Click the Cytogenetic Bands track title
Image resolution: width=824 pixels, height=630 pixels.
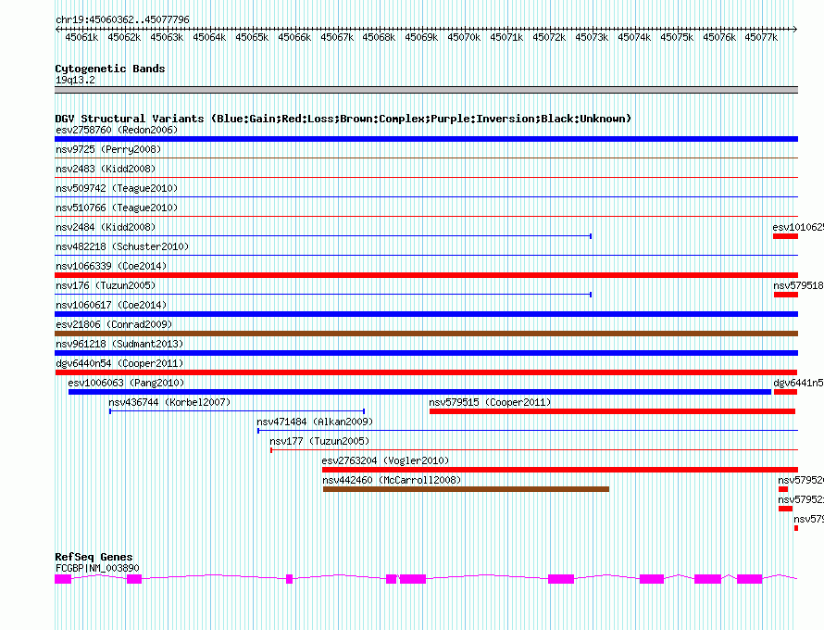[109, 69]
